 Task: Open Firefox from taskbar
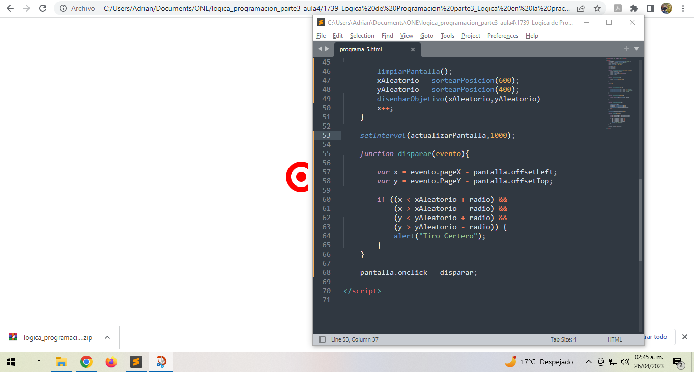[111, 362]
